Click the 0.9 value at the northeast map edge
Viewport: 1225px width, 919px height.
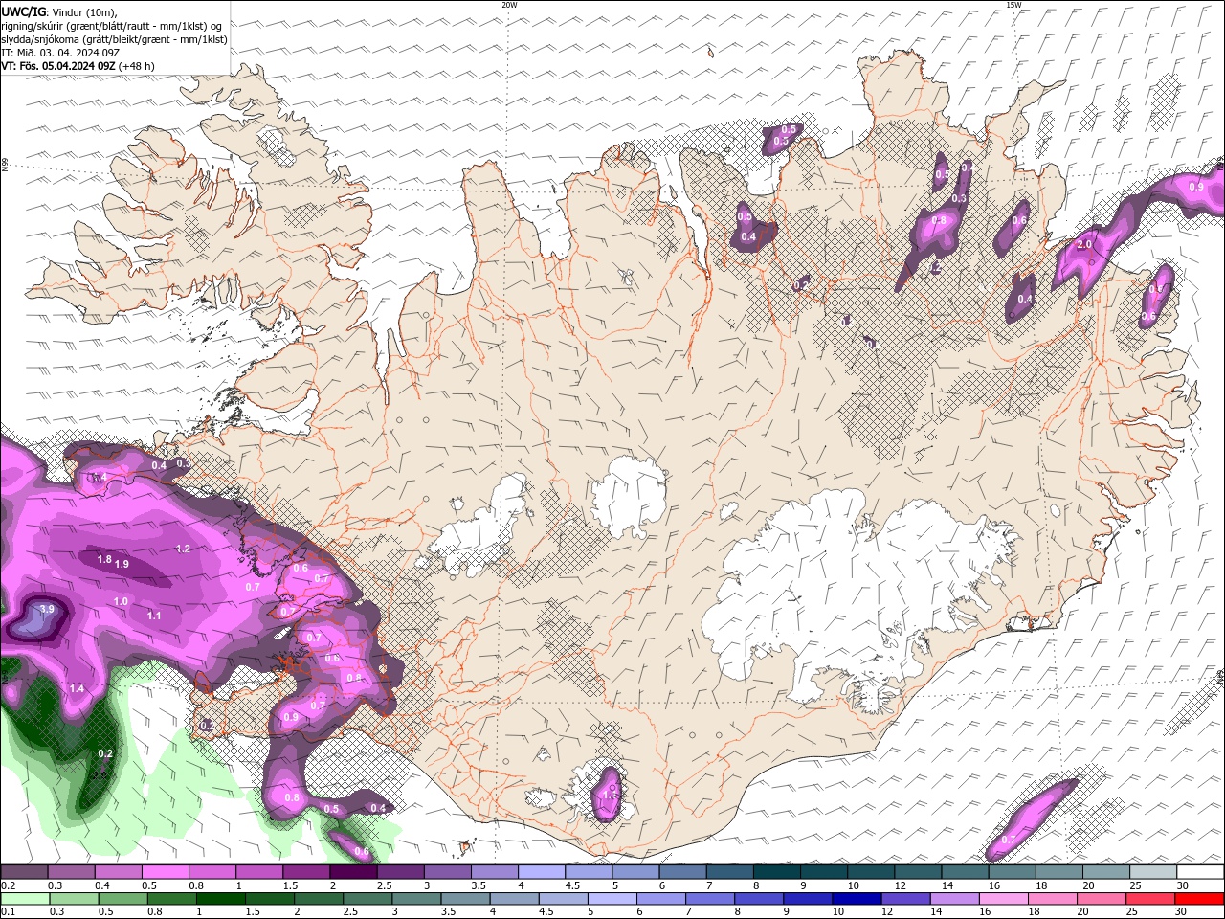[1196, 187]
